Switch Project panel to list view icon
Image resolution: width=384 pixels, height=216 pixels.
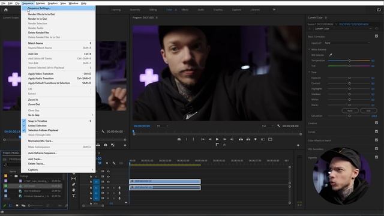tap(11, 205)
